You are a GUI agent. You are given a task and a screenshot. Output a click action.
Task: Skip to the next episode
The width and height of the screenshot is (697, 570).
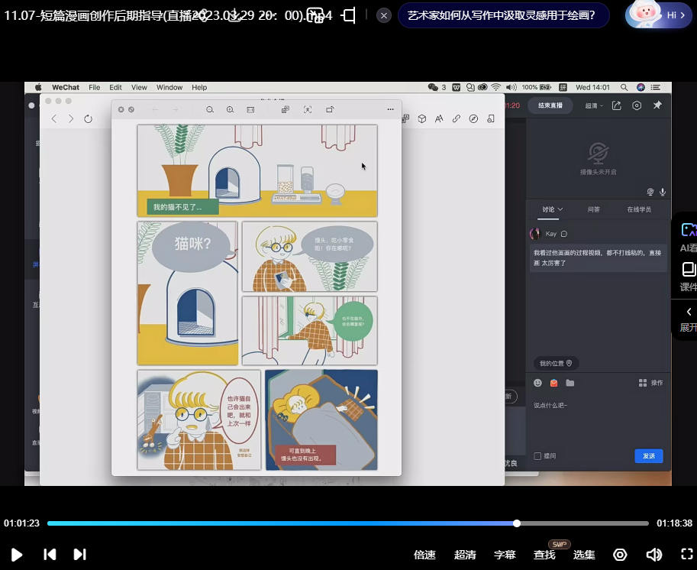point(79,555)
